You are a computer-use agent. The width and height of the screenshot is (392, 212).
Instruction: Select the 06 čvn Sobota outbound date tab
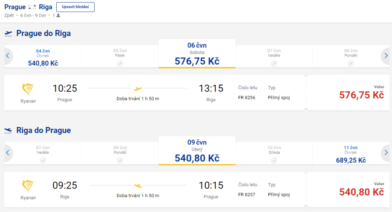tap(197, 54)
